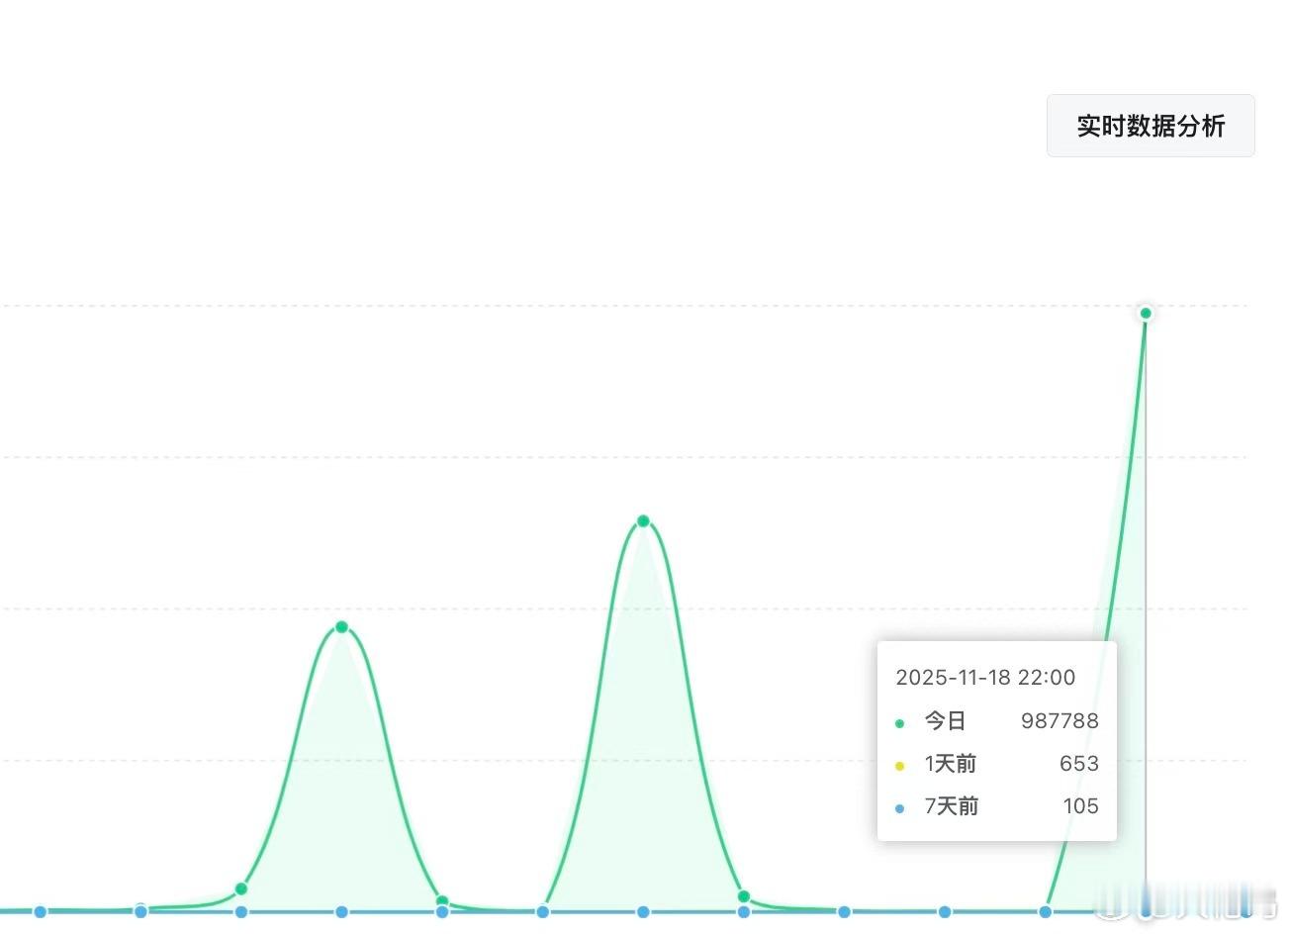Select green point at middle hump's falling base
The height and width of the screenshot is (934, 1290).
(x=744, y=896)
